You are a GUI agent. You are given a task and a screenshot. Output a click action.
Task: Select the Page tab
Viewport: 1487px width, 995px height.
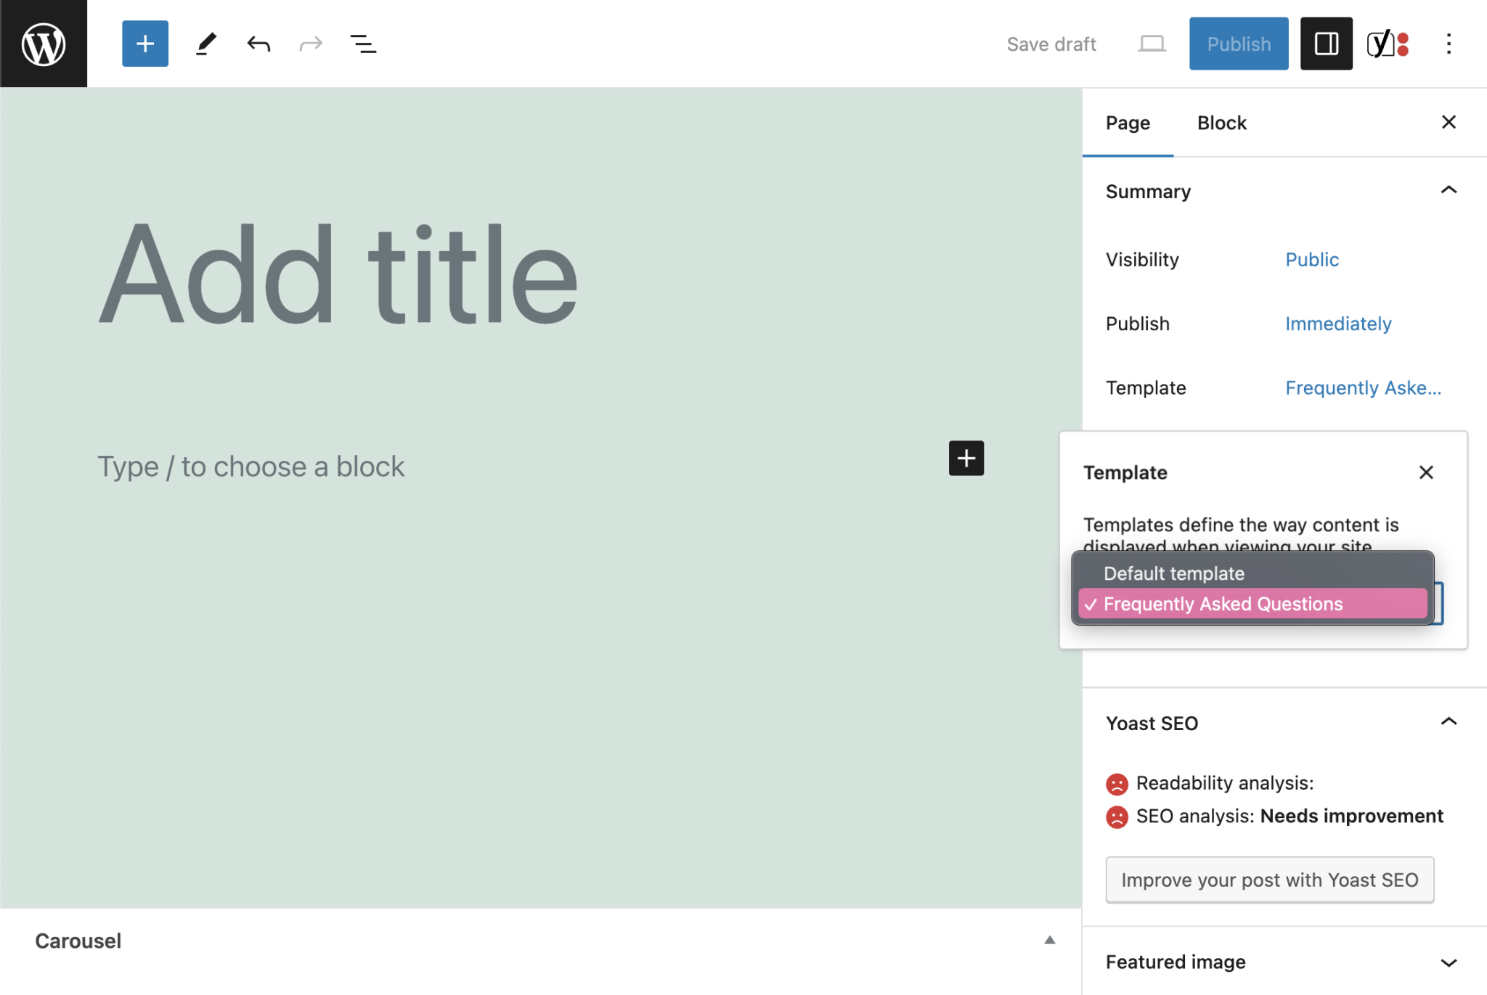pos(1127,122)
